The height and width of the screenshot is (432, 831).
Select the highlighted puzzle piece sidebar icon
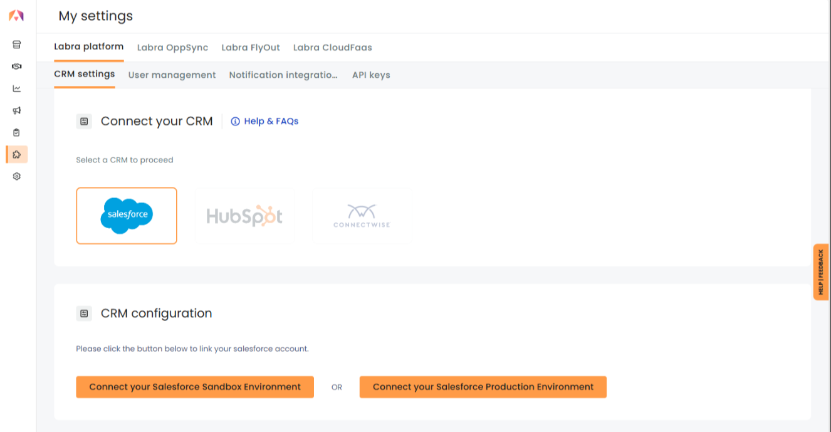pyautogui.click(x=17, y=154)
